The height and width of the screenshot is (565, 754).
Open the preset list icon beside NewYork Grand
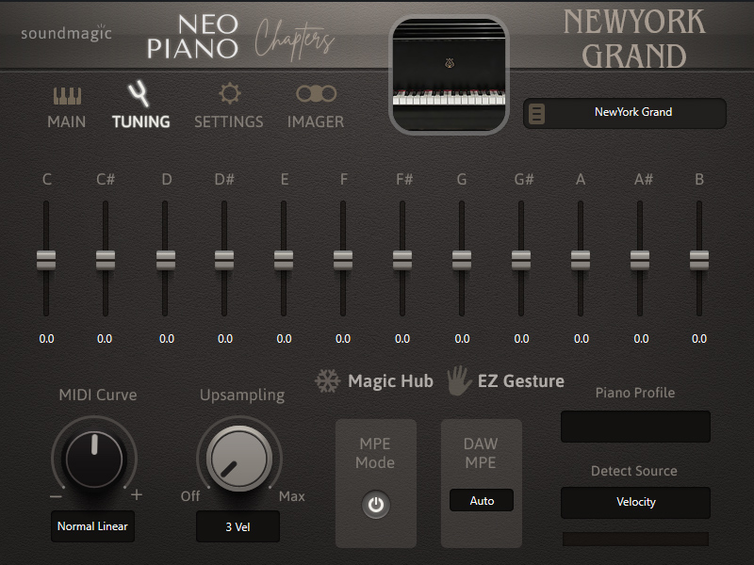(536, 114)
